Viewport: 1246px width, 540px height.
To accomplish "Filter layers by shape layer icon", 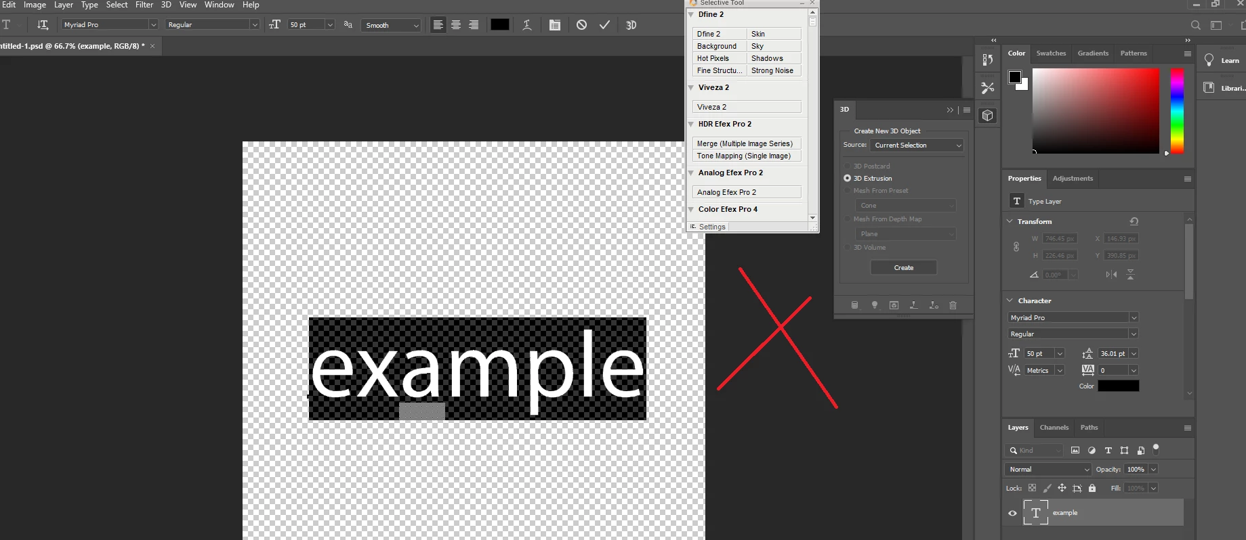I will click(x=1125, y=450).
